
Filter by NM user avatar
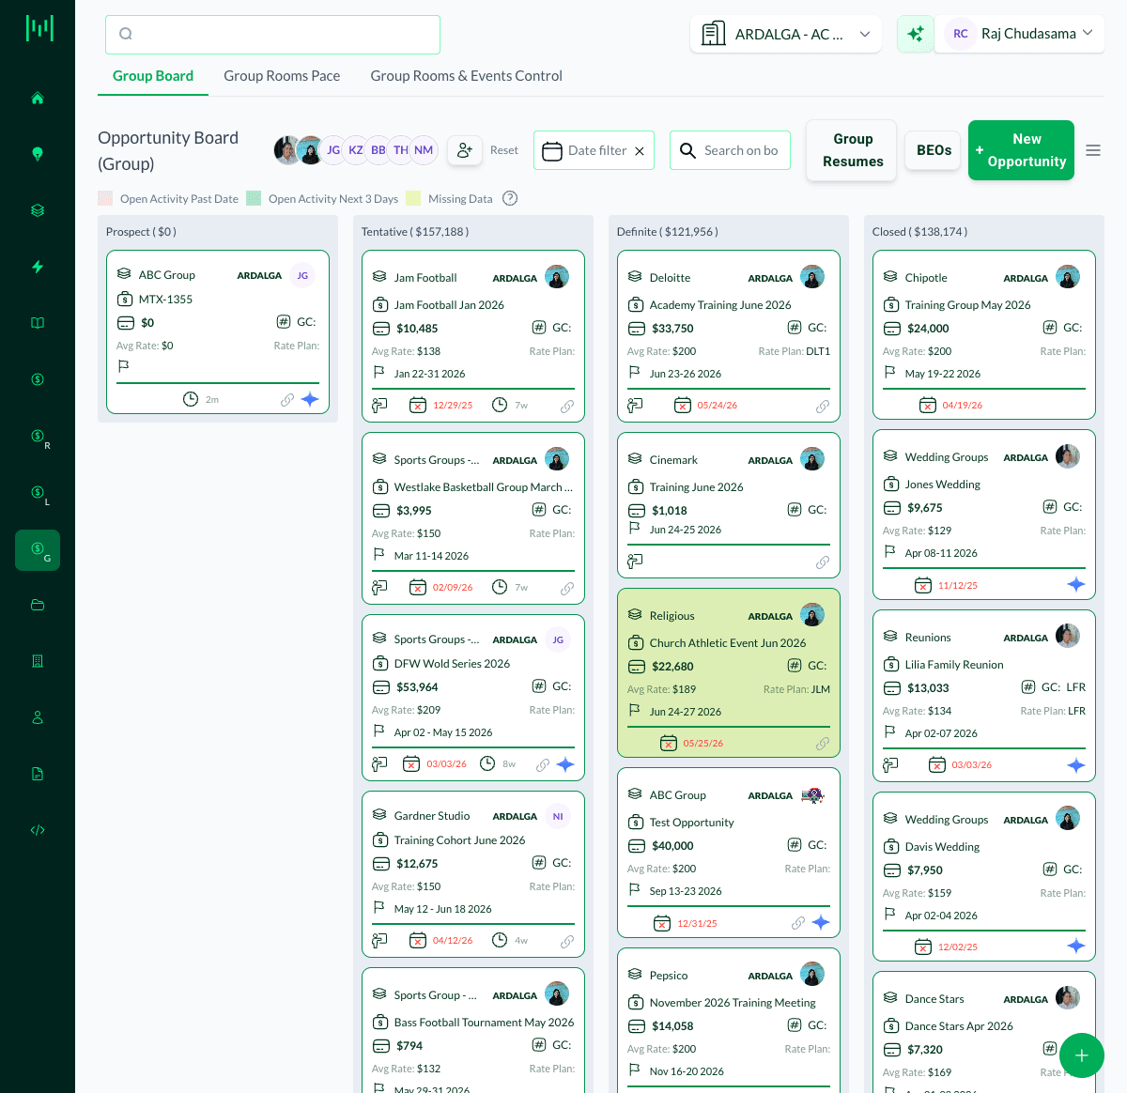point(424,150)
